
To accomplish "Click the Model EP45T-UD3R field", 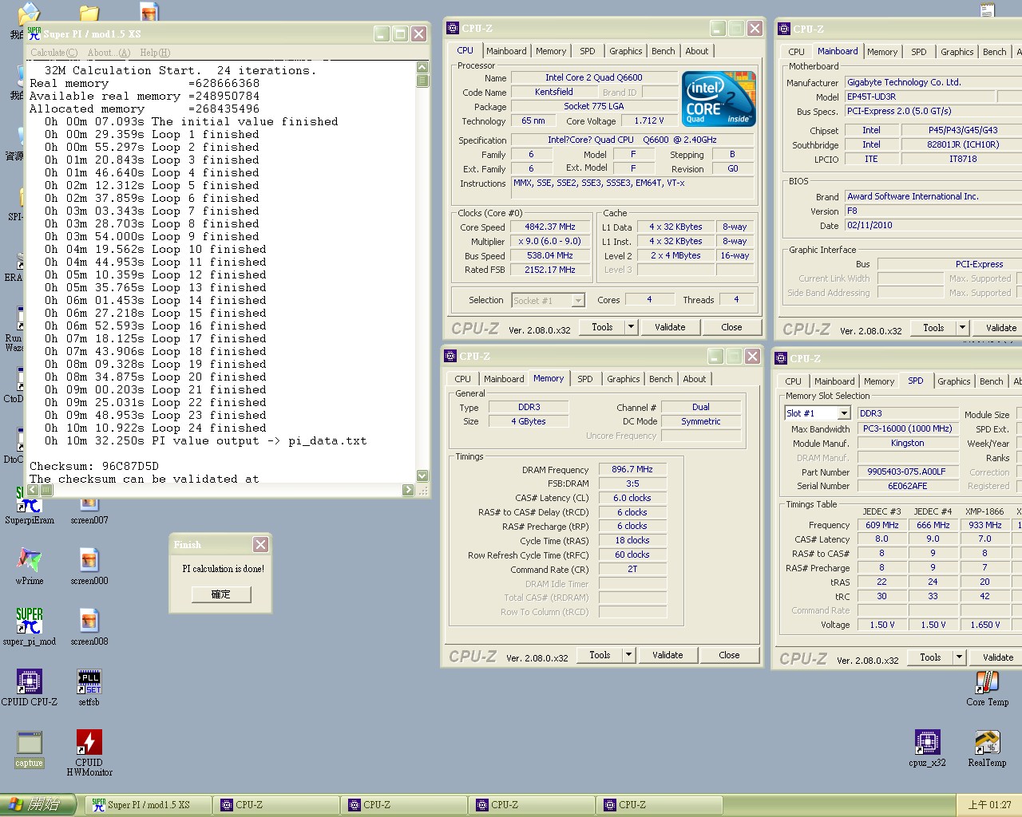I will point(920,97).
